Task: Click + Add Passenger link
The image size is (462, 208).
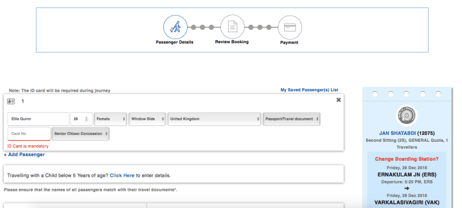Action: [24, 154]
